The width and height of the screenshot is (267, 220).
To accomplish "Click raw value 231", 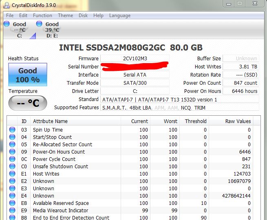I will (246, 167).
